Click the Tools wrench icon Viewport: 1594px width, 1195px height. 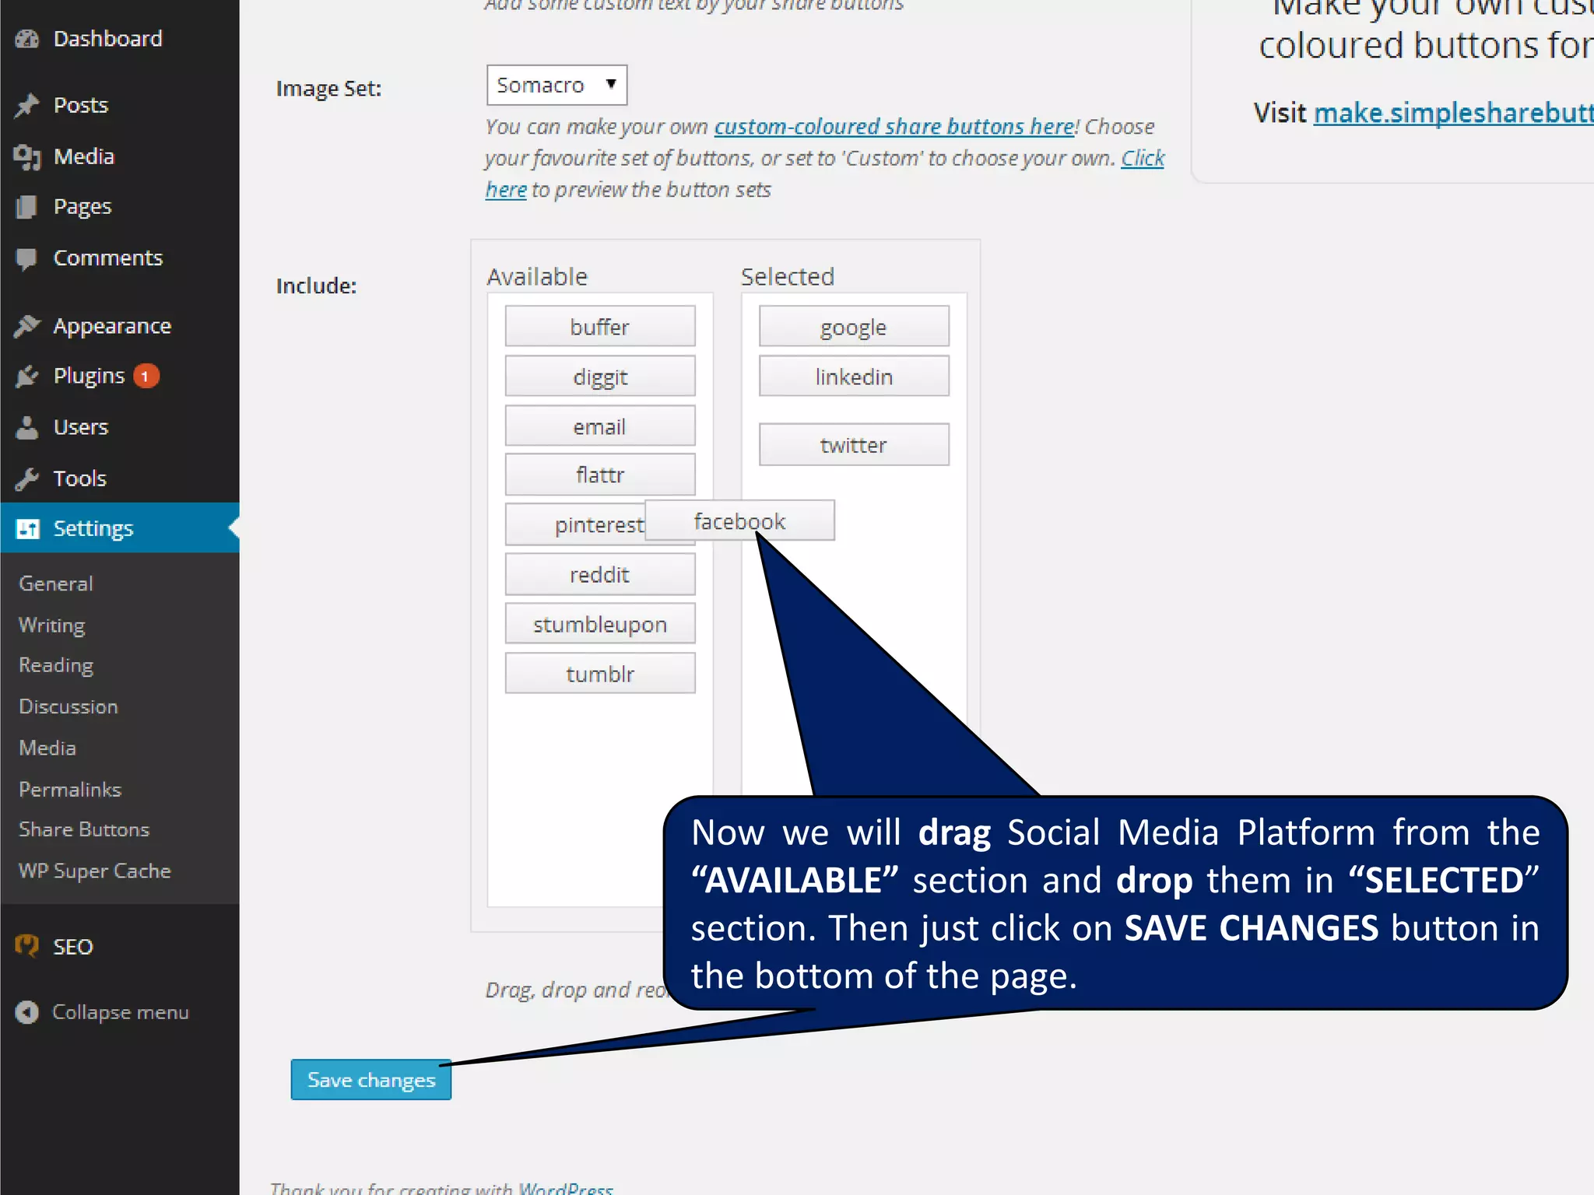[27, 478]
